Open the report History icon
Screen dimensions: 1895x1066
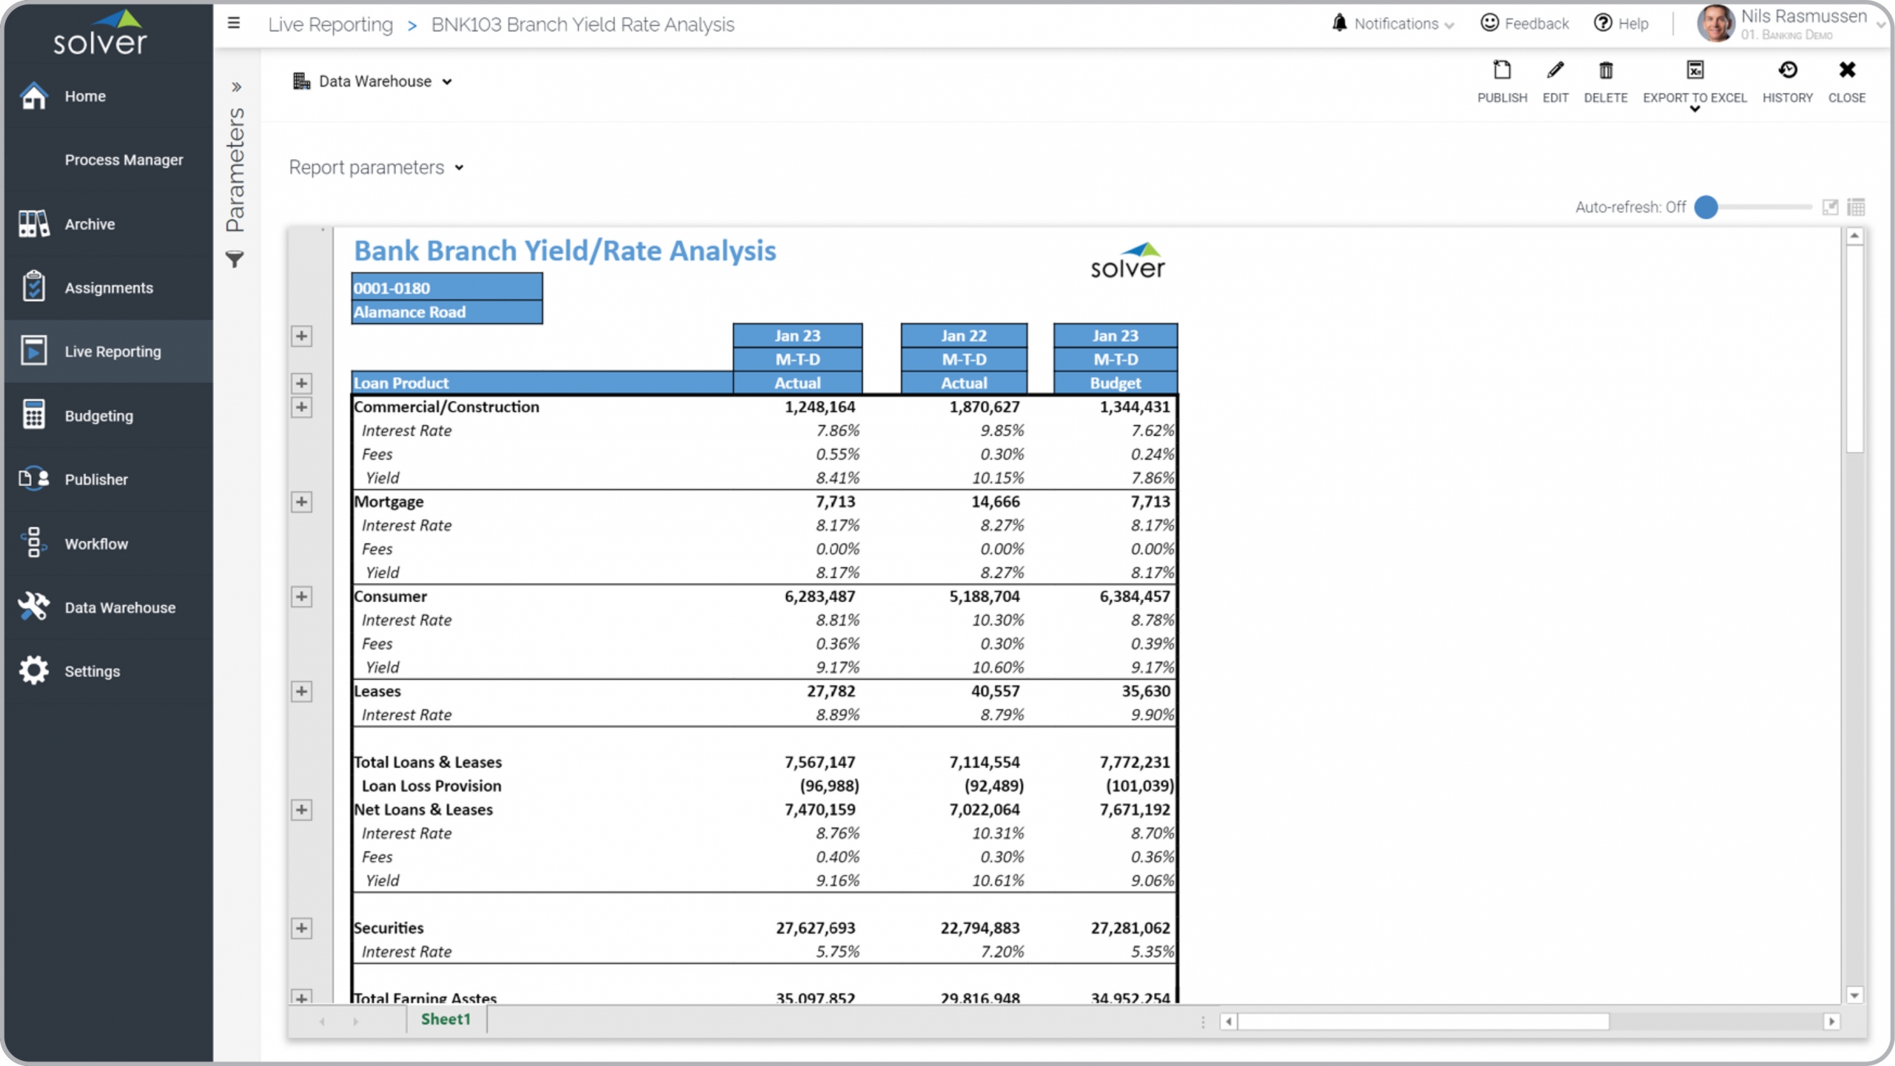[x=1787, y=71]
